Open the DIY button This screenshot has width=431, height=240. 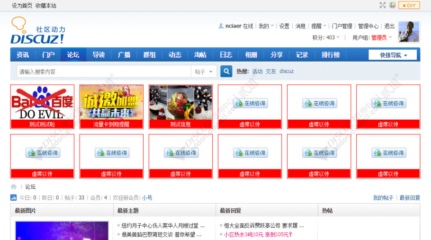pos(409,5)
